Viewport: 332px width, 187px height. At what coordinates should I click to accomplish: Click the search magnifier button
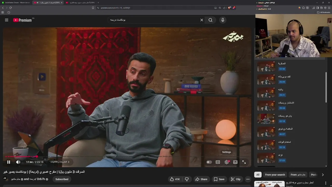pyautogui.click(x=210, y=20)
